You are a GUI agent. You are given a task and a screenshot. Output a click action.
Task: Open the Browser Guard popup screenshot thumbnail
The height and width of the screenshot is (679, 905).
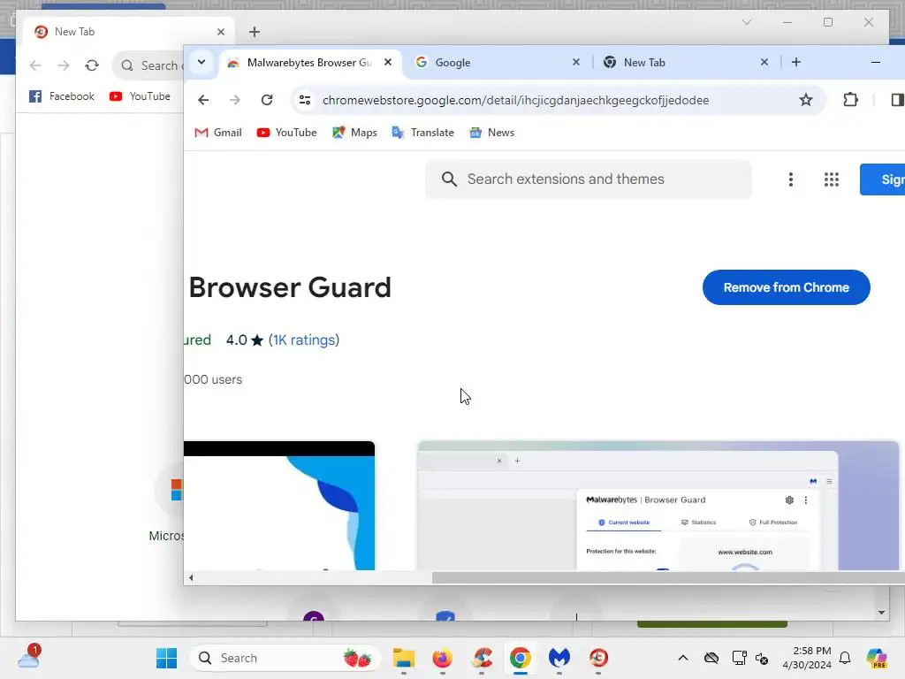pos(658,506)
